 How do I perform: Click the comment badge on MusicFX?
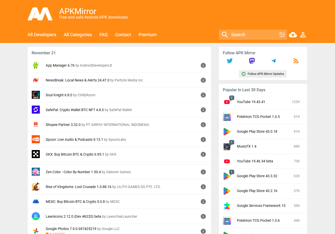point(232,143)
